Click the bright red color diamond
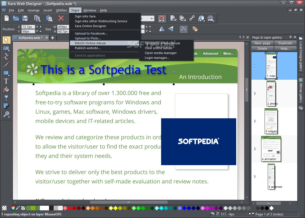This screenshot has width=305, height=218. 70,208
